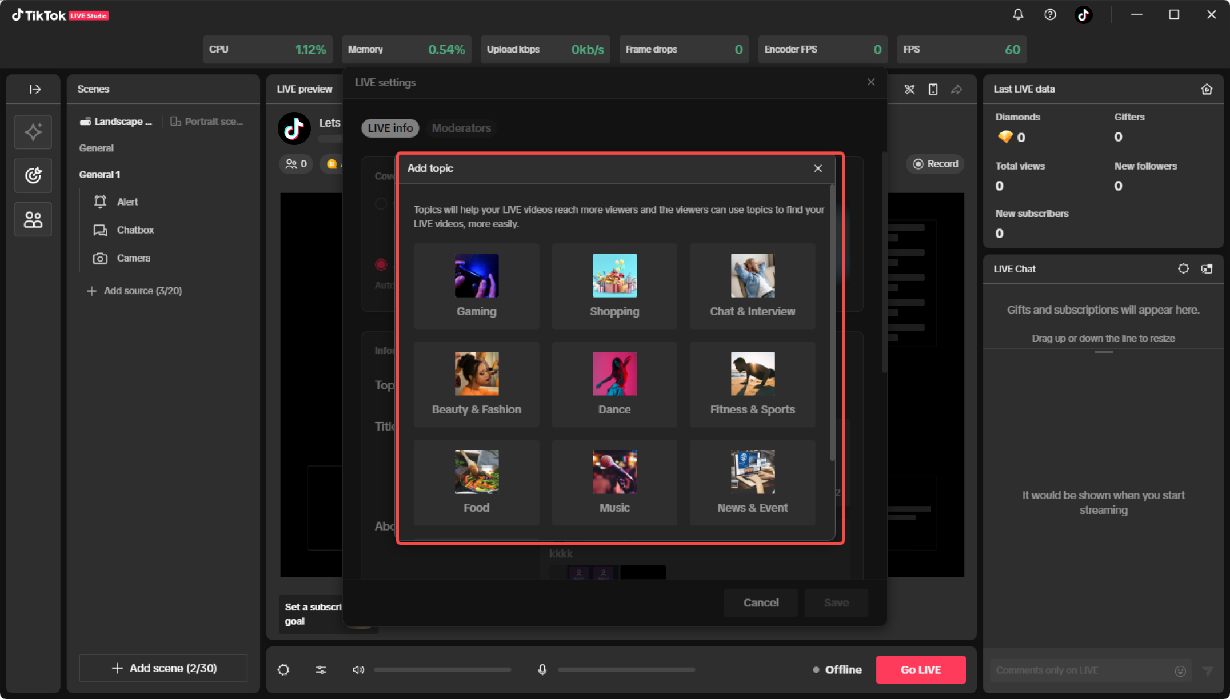
Task: Switch to the Moderators tab
Action: 461,128
